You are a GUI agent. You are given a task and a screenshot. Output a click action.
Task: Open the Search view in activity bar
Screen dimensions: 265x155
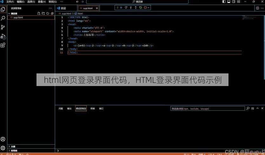(x=3, y=18)
